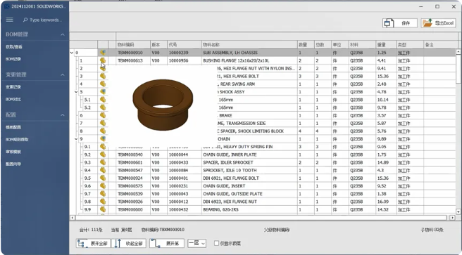462x255 pixels.
Task: Click the 展开第 expand-to-level button
Action: (167, 243)
